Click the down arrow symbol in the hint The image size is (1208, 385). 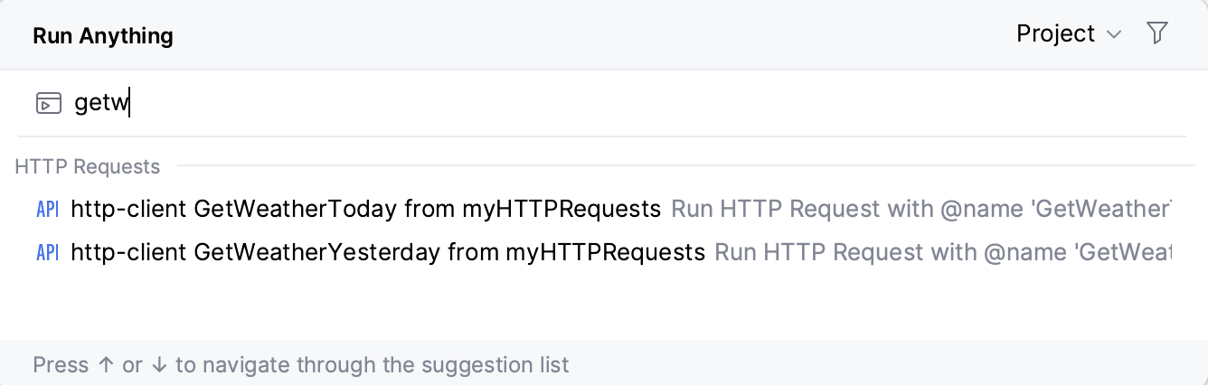click(159, 365)
